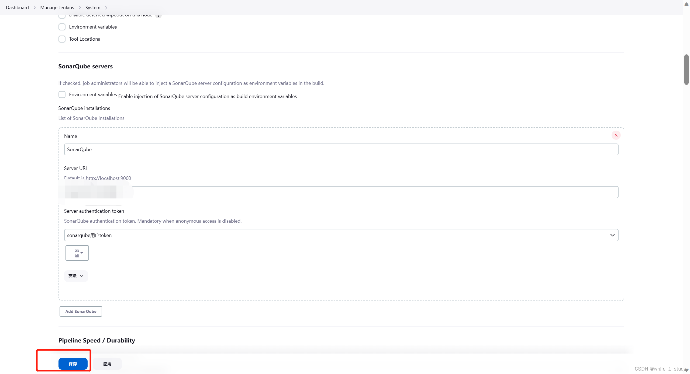Check the node Environment variables checkbox
Screen dimensions: 690x374
[x=62, y=27]
